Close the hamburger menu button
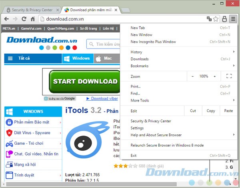 [233, 19]
